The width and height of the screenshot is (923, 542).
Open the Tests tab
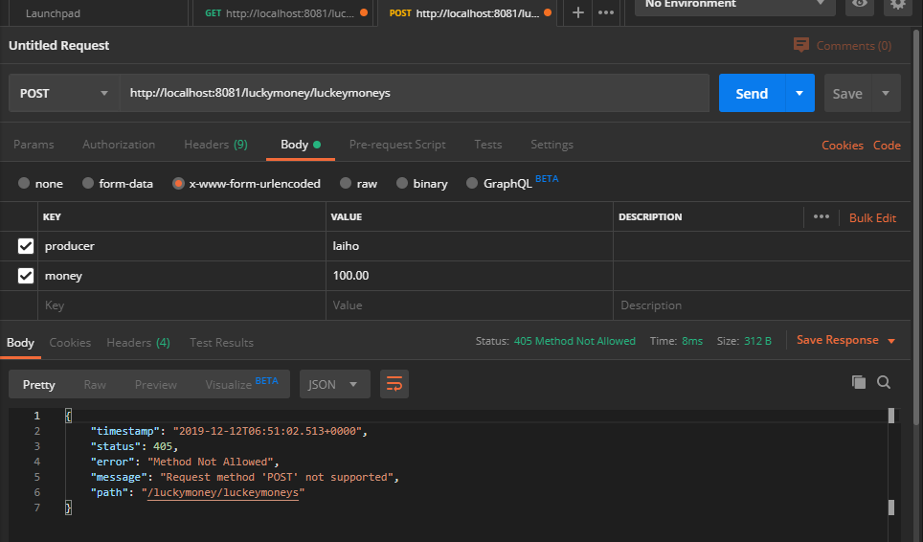click(488, 145)
